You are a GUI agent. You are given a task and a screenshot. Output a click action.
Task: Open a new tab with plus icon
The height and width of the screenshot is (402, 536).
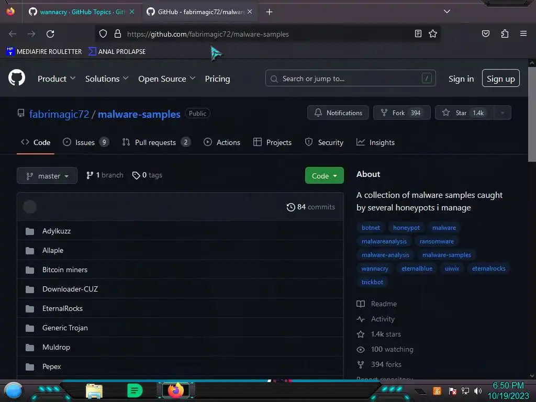270,12
